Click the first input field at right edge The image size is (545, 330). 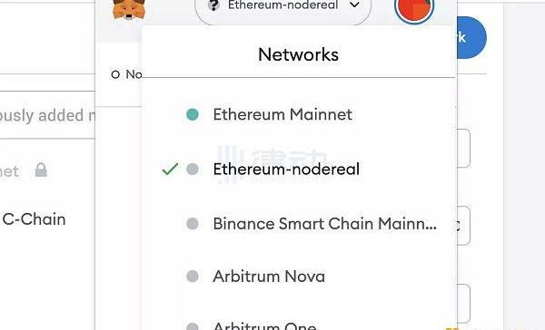(x=463, y=148)
